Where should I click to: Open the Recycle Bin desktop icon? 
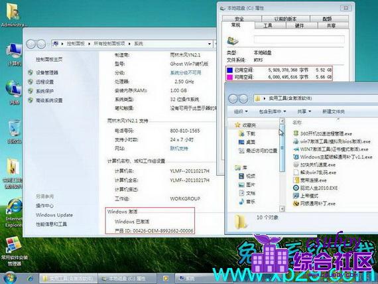tap(14, 131)
